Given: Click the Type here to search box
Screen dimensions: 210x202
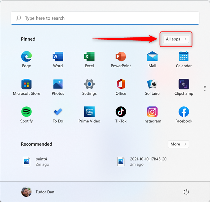Looking at the screenshot, I should (105, 18).
